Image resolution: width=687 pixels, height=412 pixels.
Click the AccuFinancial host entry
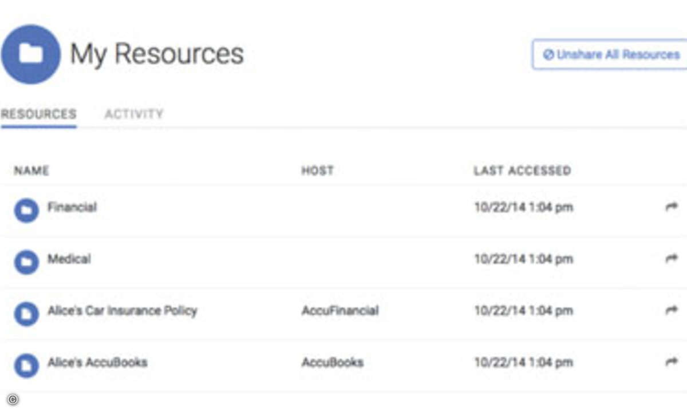340,311
